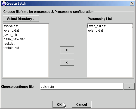Confirm the batch with OK

(59, 104)
